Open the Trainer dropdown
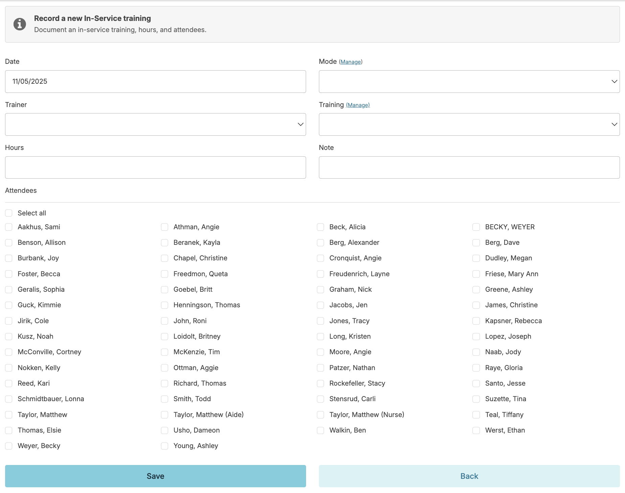625x493 pixels. [x=156, y=124]
